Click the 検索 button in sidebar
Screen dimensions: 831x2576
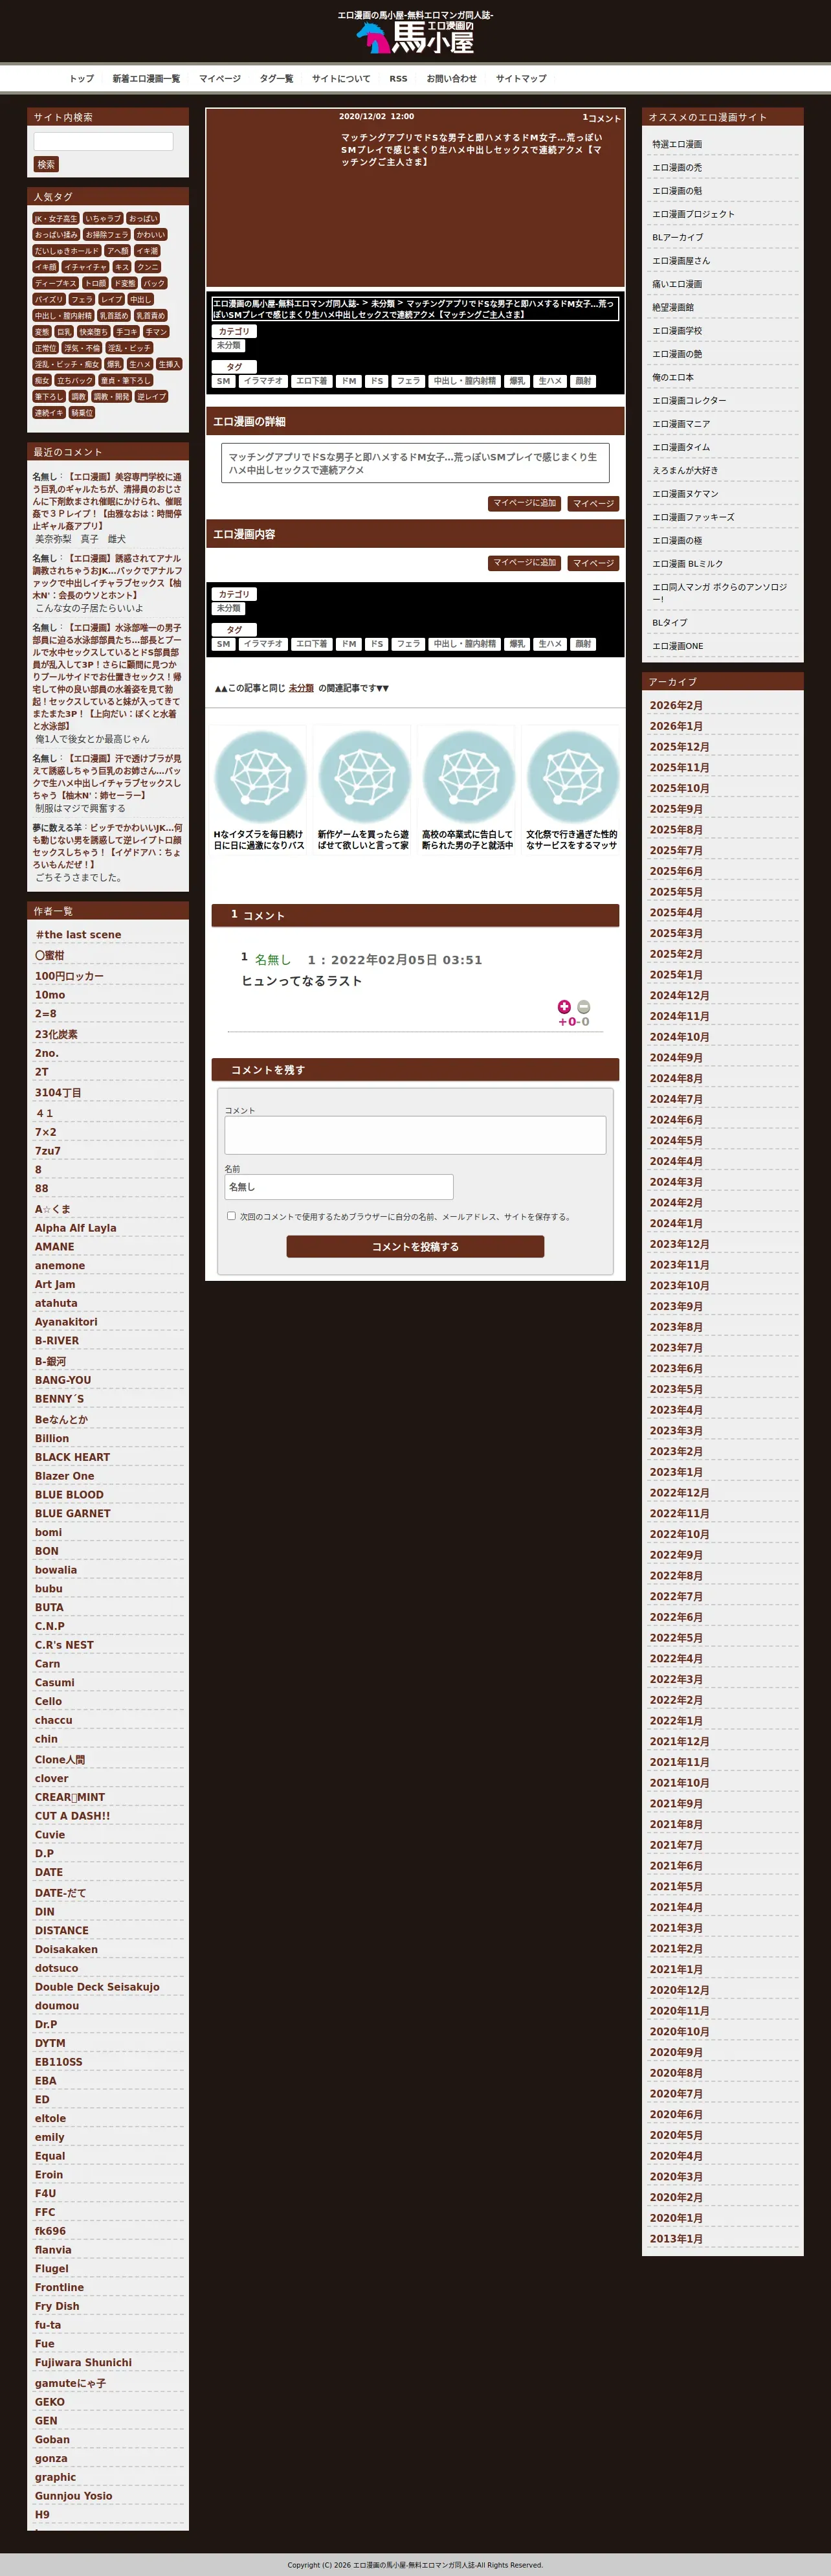tap(46, 164)
